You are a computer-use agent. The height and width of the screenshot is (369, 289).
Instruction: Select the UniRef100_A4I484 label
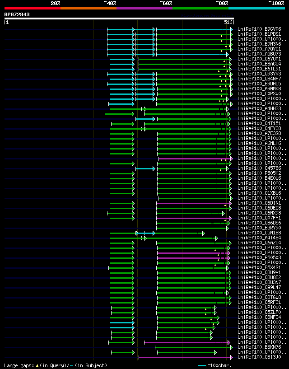click(x=259, y=238)
